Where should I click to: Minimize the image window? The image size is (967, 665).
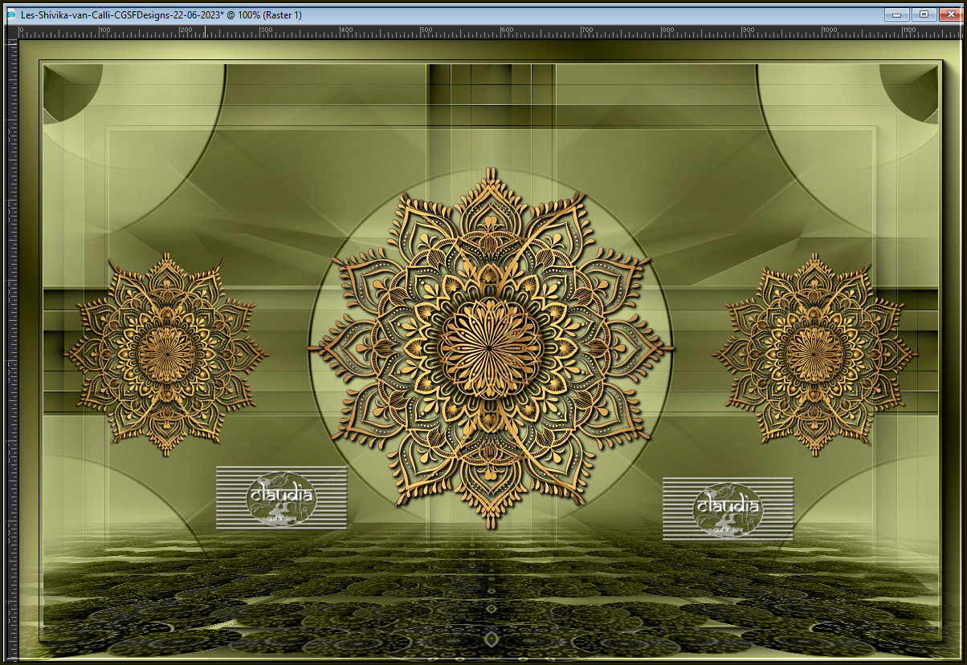click(897, 14)
